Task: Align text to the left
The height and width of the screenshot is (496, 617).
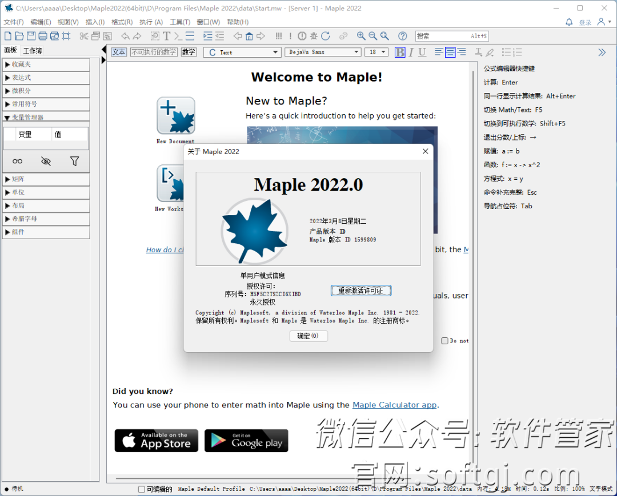Action: coord(439,53)
